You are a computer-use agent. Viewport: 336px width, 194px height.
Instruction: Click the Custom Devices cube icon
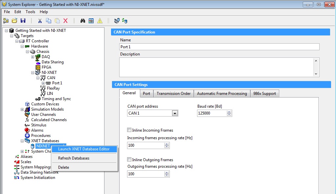coord(27,104)
